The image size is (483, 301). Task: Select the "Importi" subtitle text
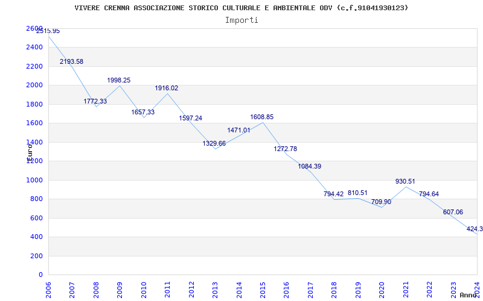coord(241,20)
